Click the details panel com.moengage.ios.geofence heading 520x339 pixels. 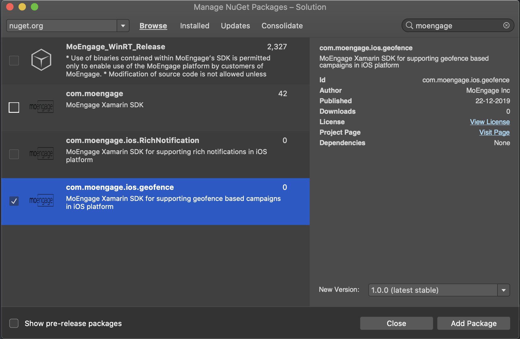366,48
